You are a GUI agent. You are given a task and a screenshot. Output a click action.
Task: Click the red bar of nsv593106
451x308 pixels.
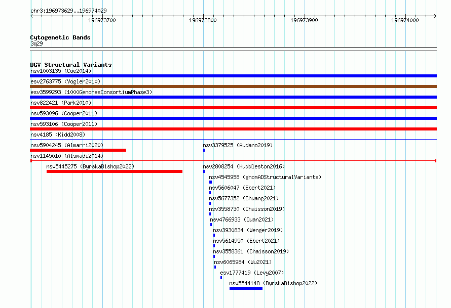[x=233, y=129]
